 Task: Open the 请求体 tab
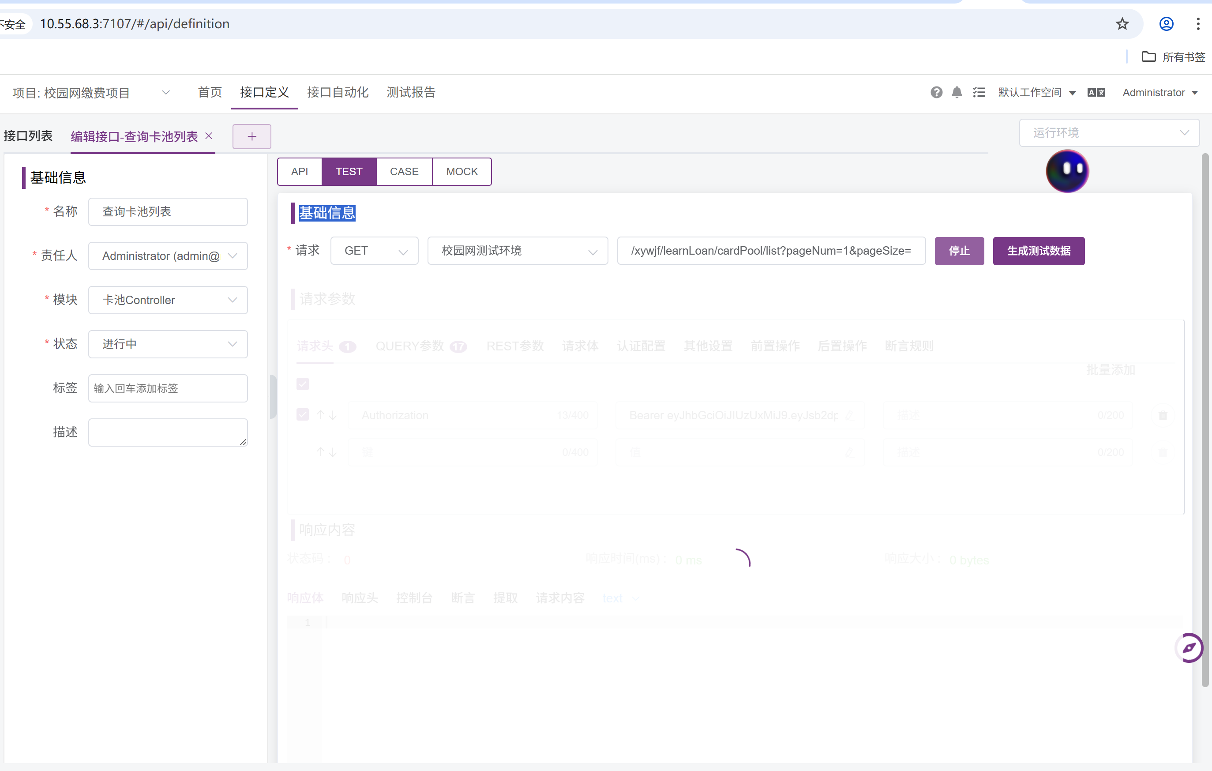(580, 346)
